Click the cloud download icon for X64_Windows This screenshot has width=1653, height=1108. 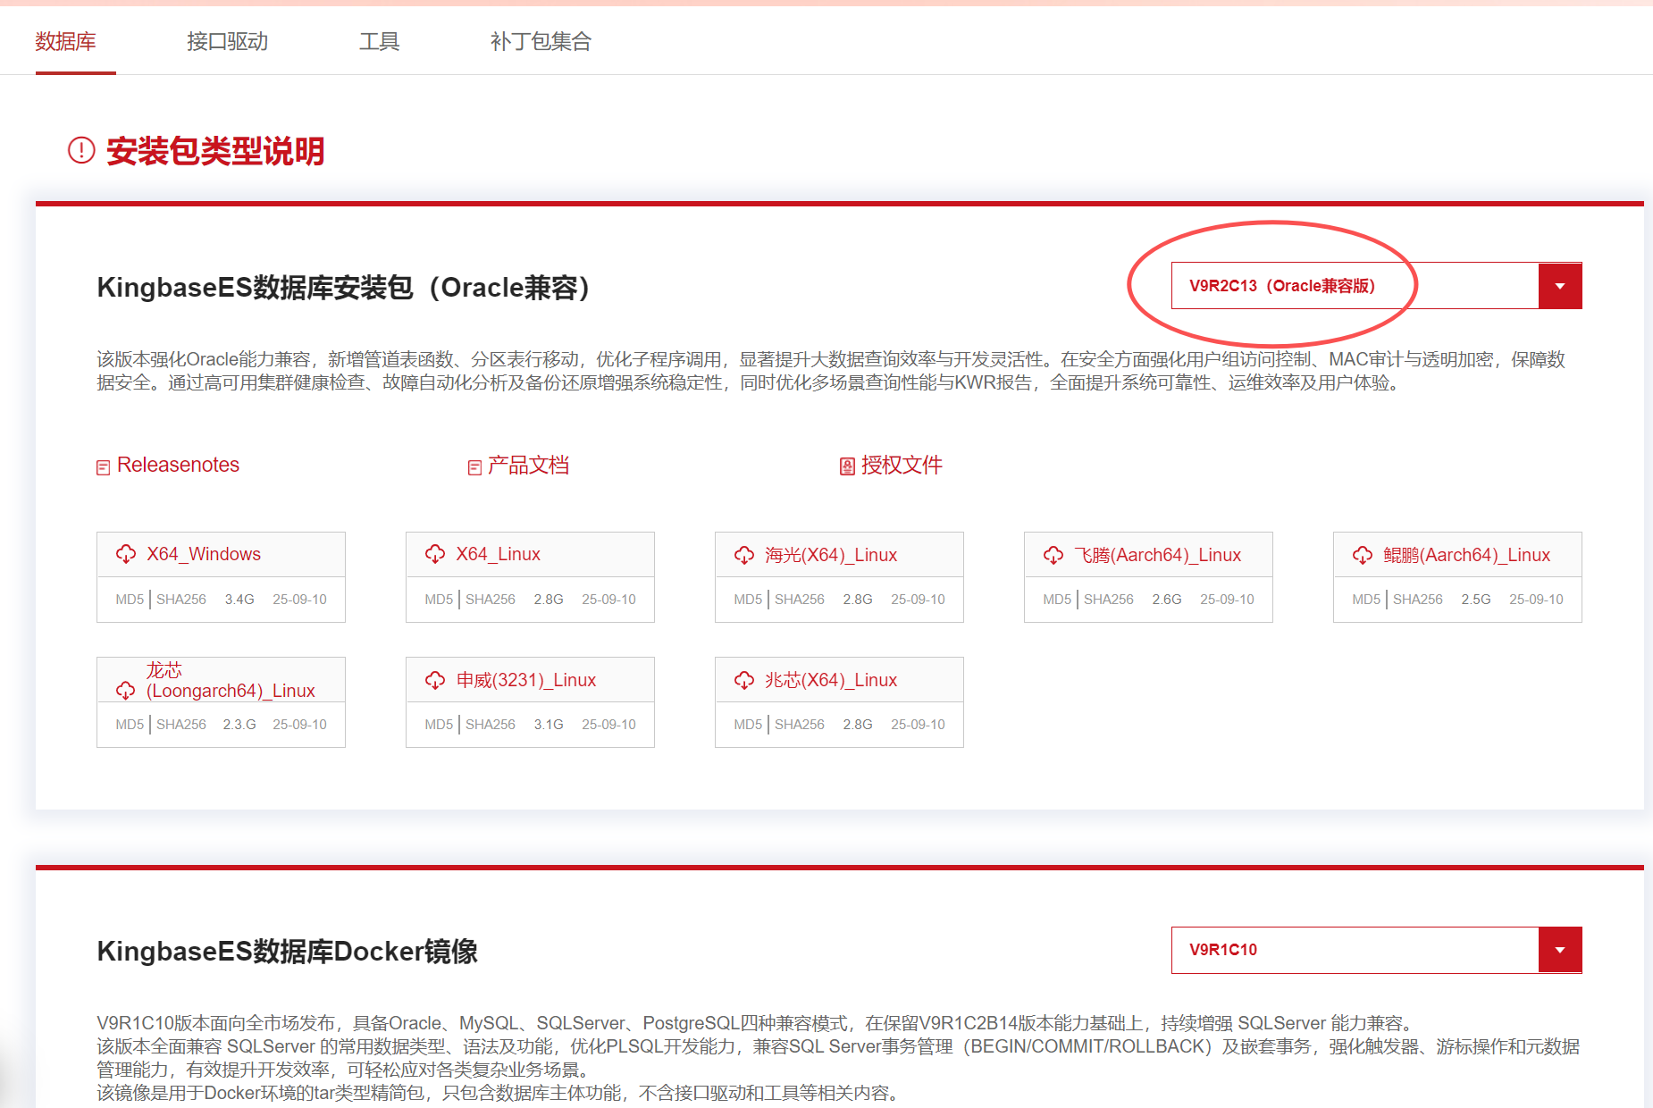tap(126, 554)
